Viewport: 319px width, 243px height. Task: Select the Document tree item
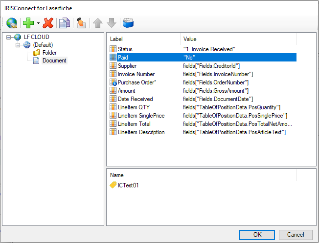pyautogui.click(x=54, y=61)
